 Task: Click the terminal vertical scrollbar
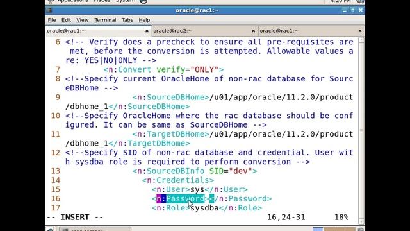tap(361, 131)
